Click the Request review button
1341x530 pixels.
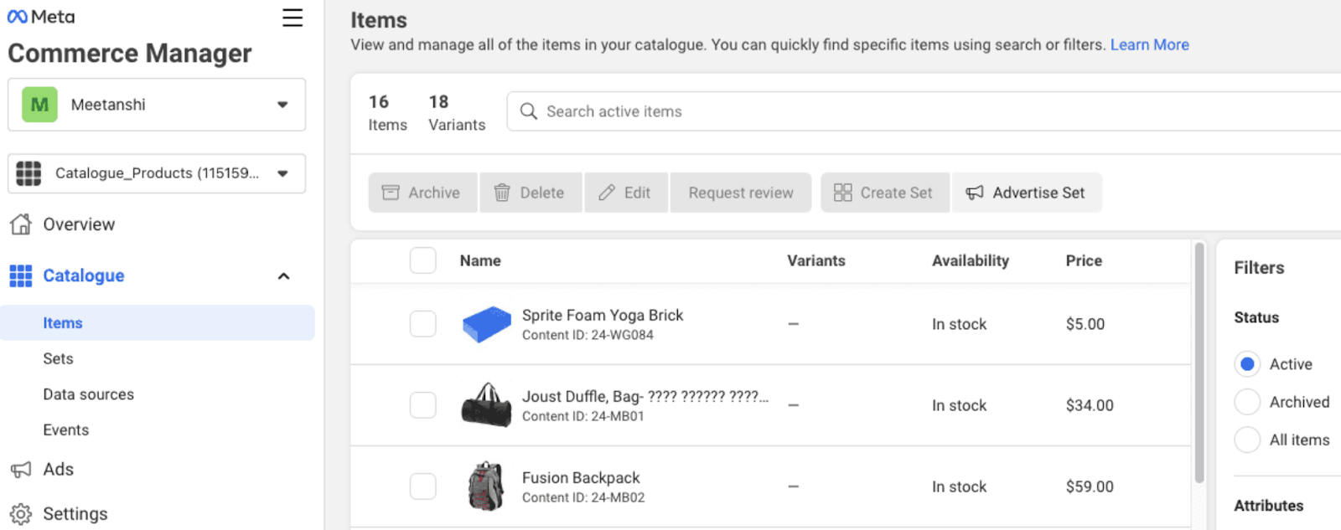[741, 193]
